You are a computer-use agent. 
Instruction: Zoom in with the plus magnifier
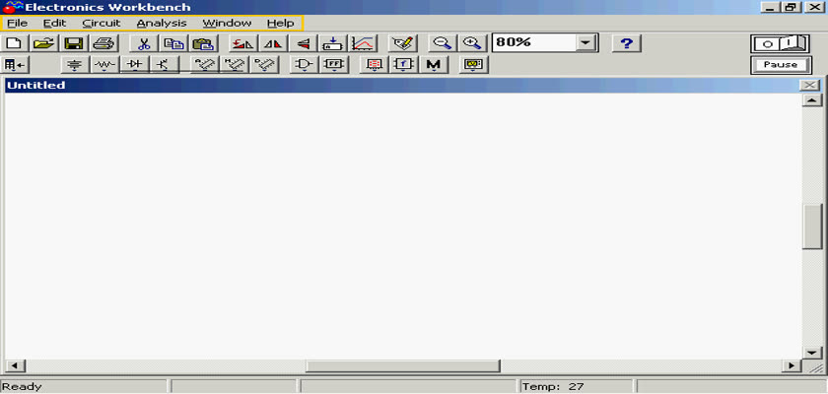(472, 43)
